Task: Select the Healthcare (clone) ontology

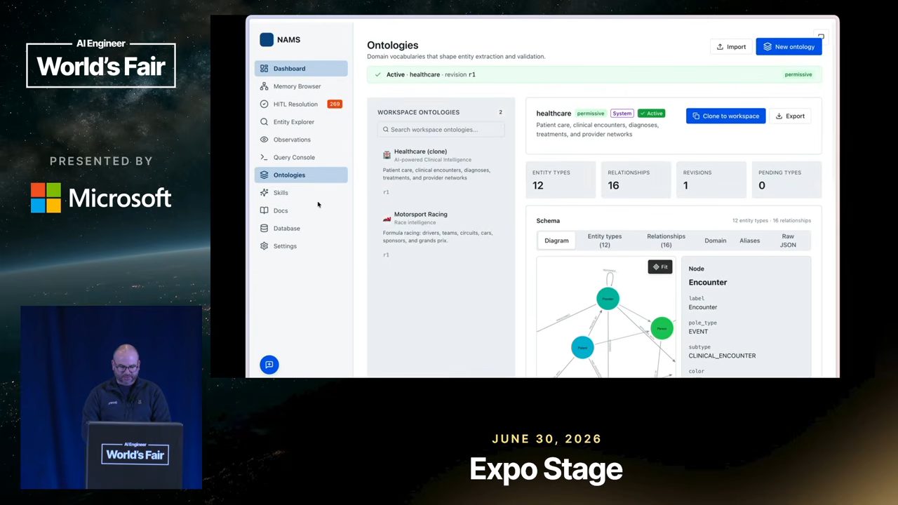Action: point(441,171)
